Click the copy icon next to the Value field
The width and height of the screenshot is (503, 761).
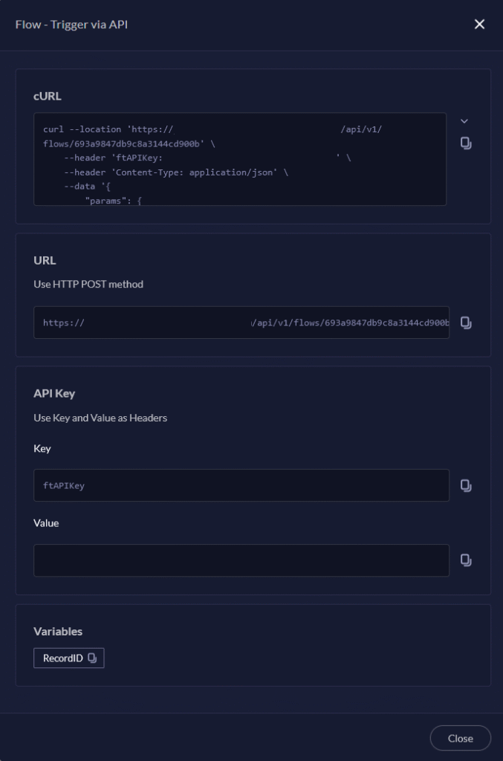click(x=466, y=560)
